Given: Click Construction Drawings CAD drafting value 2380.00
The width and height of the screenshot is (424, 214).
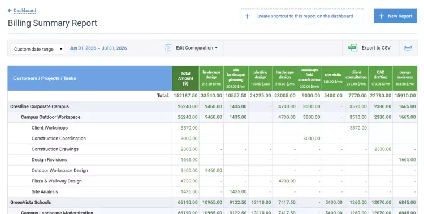Looking at the screenshot, I should pos(383,149).
